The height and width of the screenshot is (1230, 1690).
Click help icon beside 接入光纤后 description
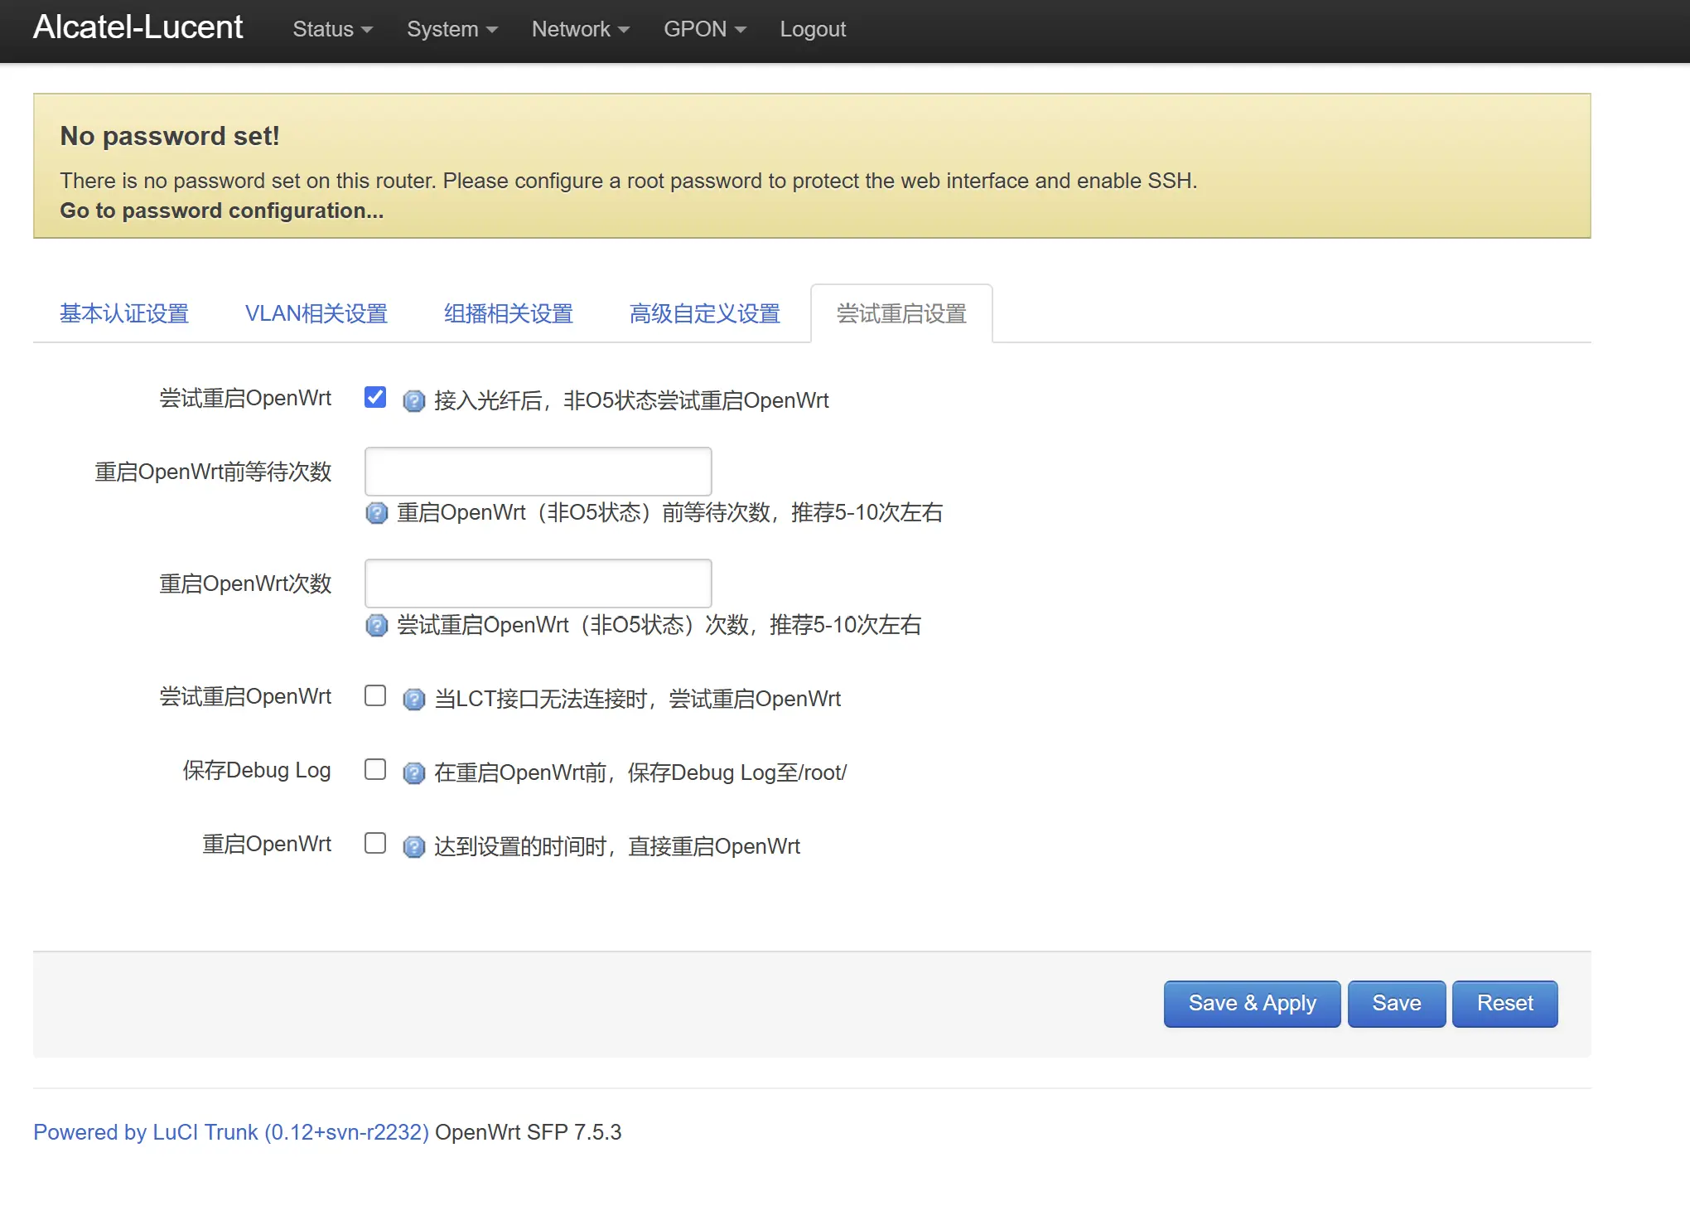[413, 401]
